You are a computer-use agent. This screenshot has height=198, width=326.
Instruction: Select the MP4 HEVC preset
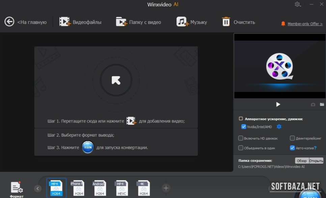coord(121,188)
